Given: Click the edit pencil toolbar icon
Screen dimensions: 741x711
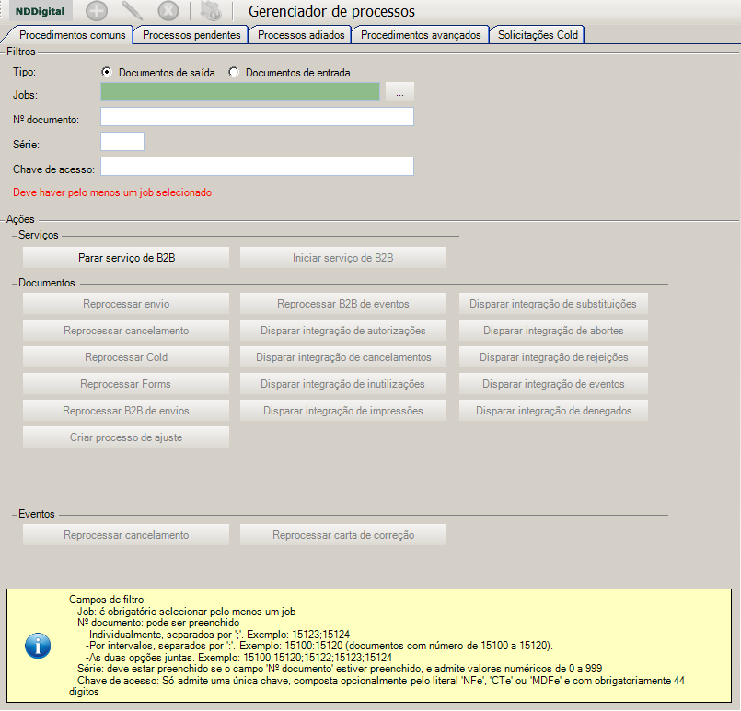Looking at the screenshot, I should (132, 11).
